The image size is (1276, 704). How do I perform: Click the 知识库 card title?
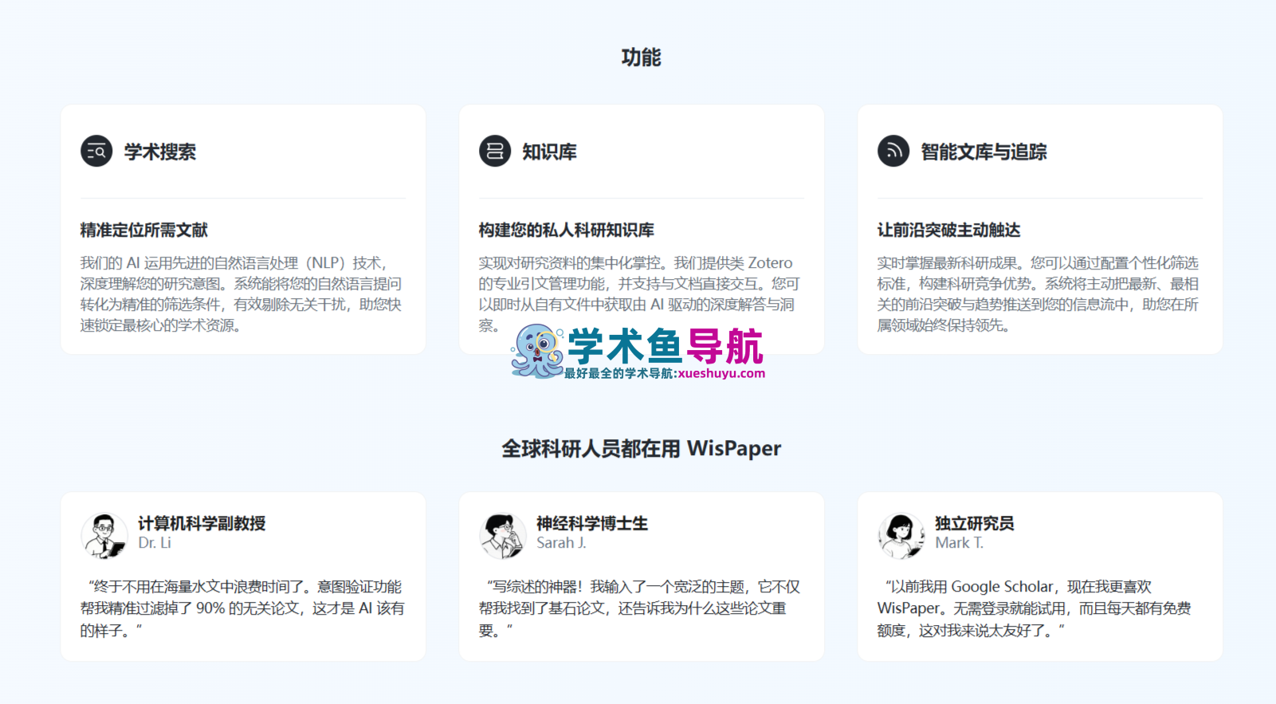pos(549,151)
